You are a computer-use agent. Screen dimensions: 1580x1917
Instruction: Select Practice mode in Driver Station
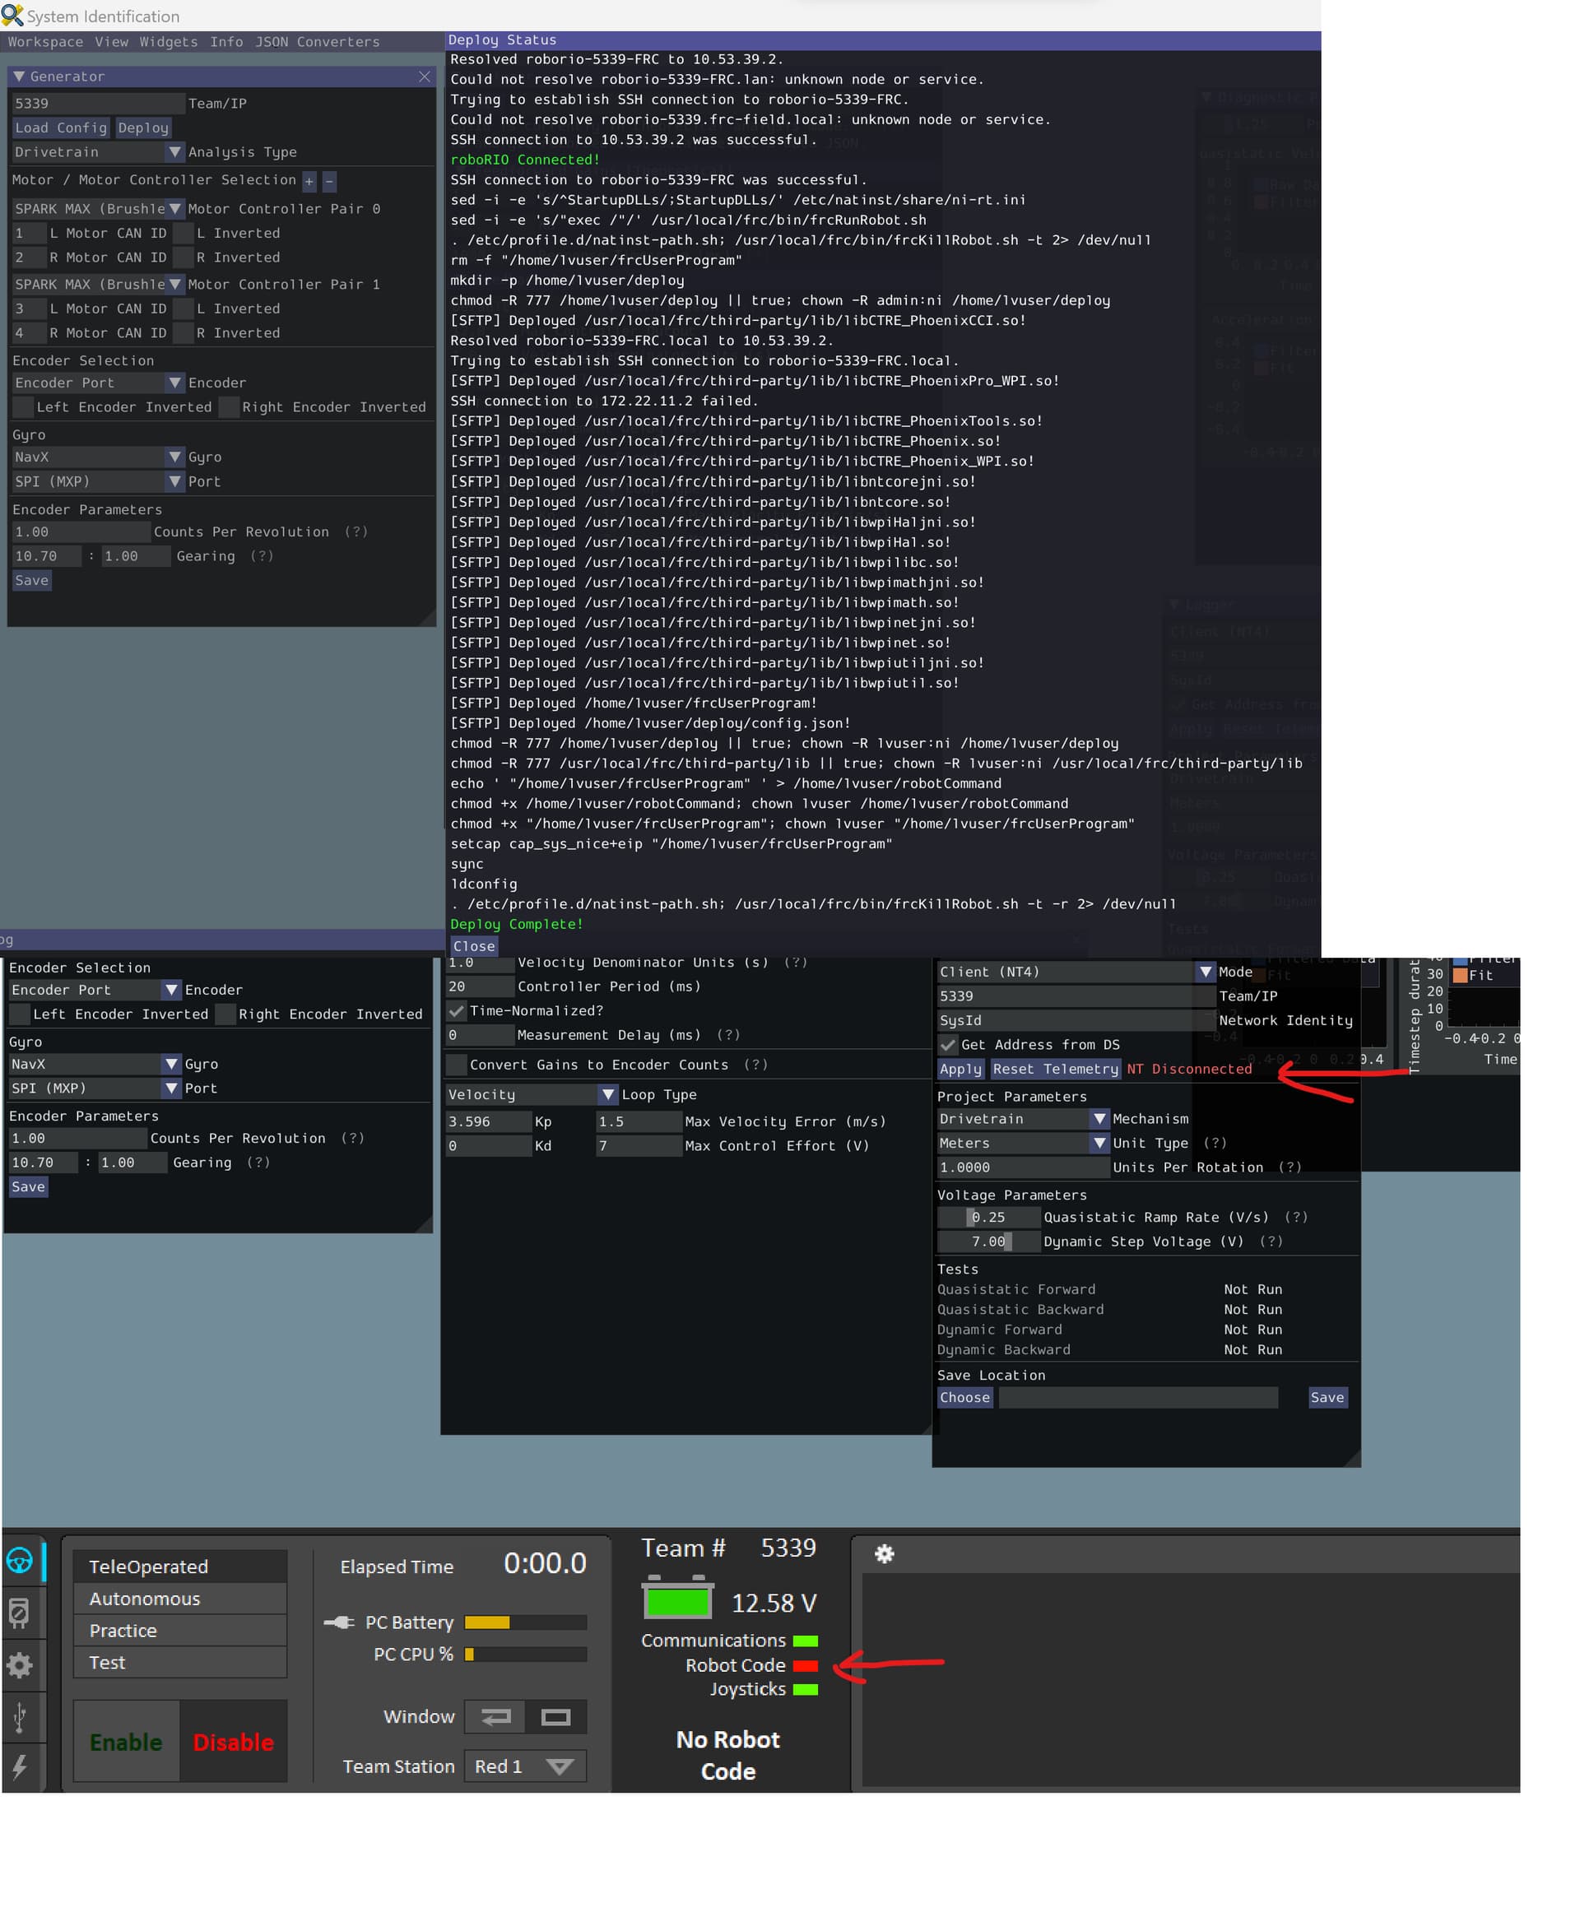180,1631
